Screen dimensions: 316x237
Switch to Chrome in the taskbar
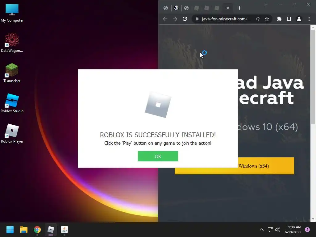37,230
